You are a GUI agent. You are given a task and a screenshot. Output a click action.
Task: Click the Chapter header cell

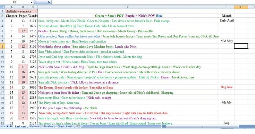pyautogui.click(x=11, y=16)
